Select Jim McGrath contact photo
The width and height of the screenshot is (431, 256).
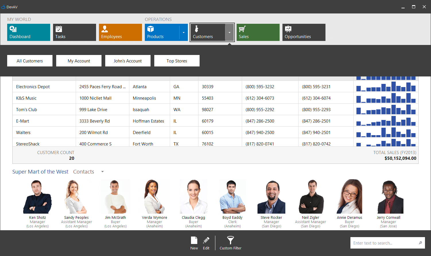[x=116, y=197]
